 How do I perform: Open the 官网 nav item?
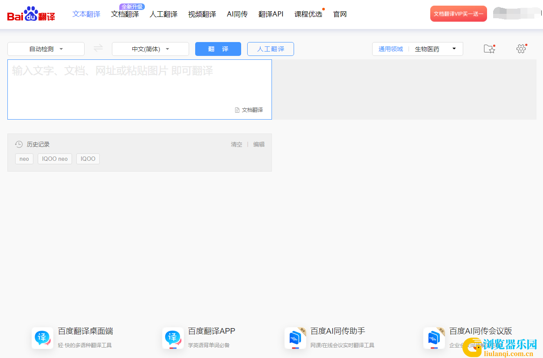click(x=340, y=14)
